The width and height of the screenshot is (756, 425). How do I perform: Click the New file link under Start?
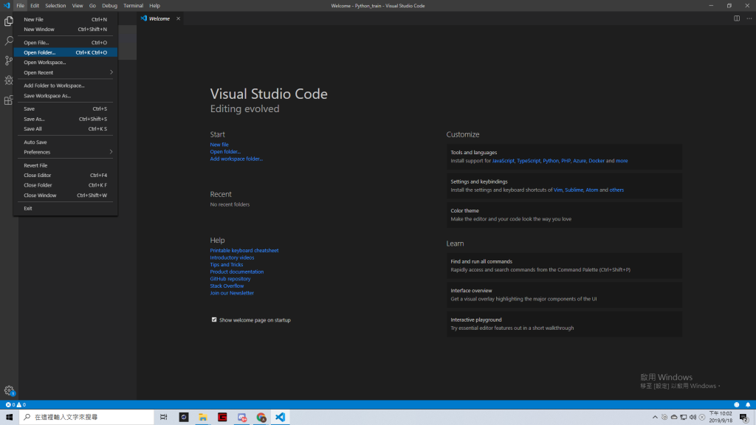[219, 145]
